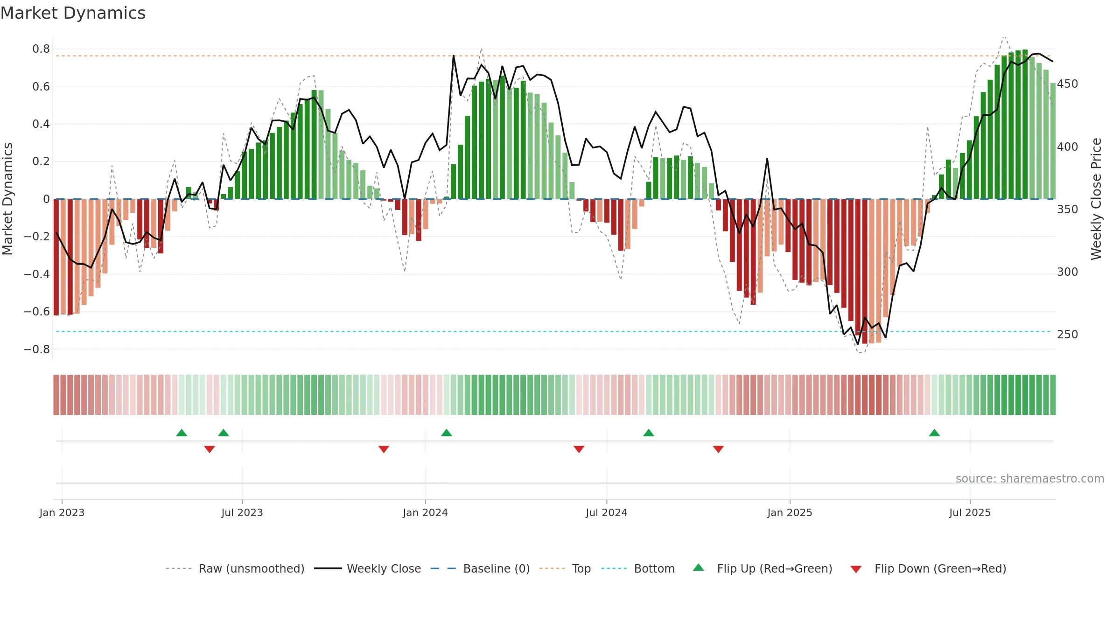Click the Jul 2025 x-axis label
The height and width of the screenshot is (630, 1120).
pyautogui.click(x=970, y=512)
